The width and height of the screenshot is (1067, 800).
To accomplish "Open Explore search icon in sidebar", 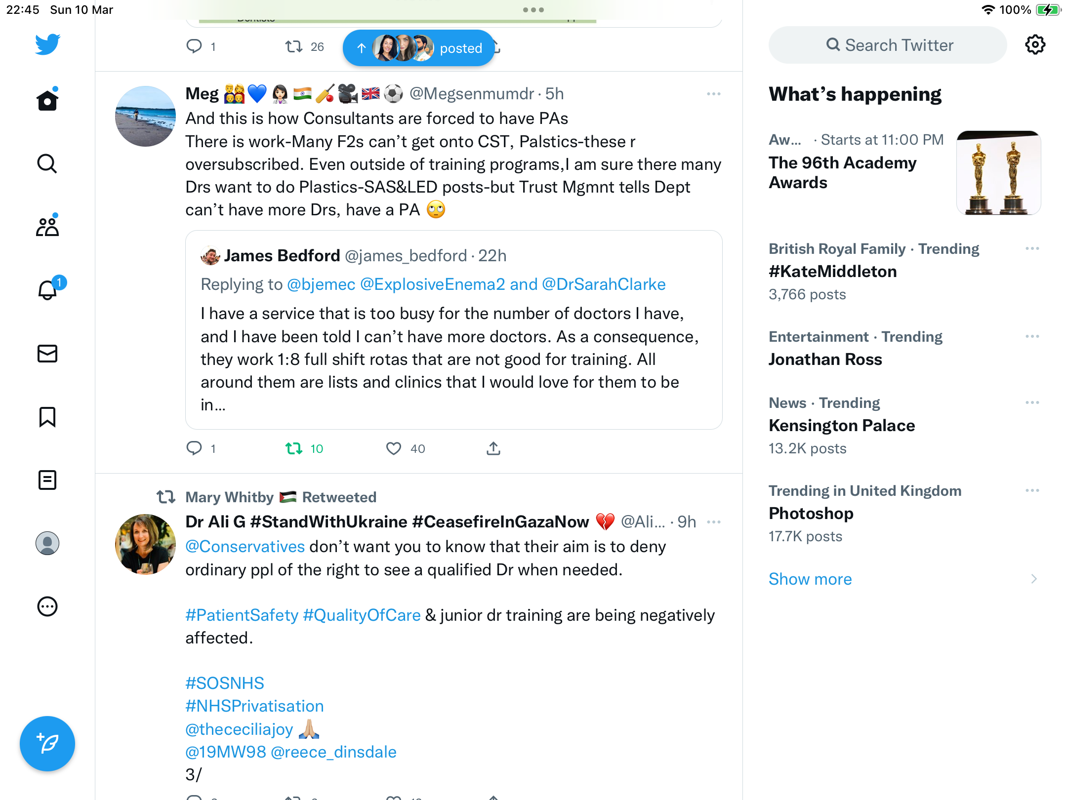I will (x=47, y=163).
